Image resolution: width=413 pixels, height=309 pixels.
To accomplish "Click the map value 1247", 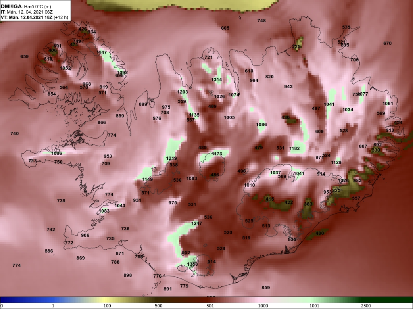I will point(197,223).
